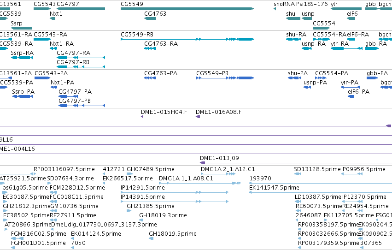Viewport: 392px width, 250px height.
Task: Select the DME1-016A08.F marker
Action: (x=198, y=117)
